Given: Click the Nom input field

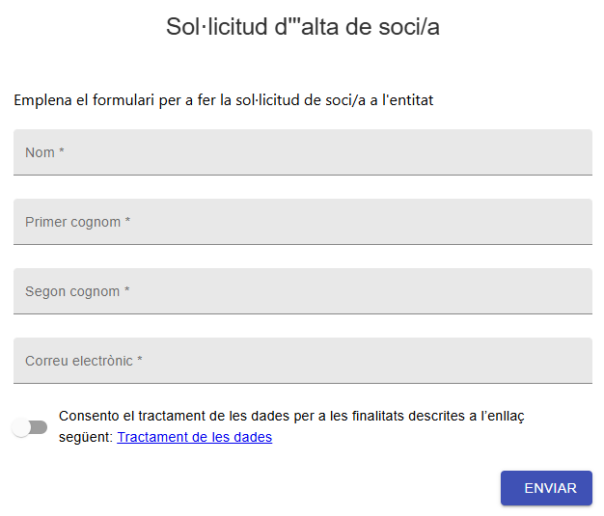Looking at the screenshot, I should click(303, 152).
